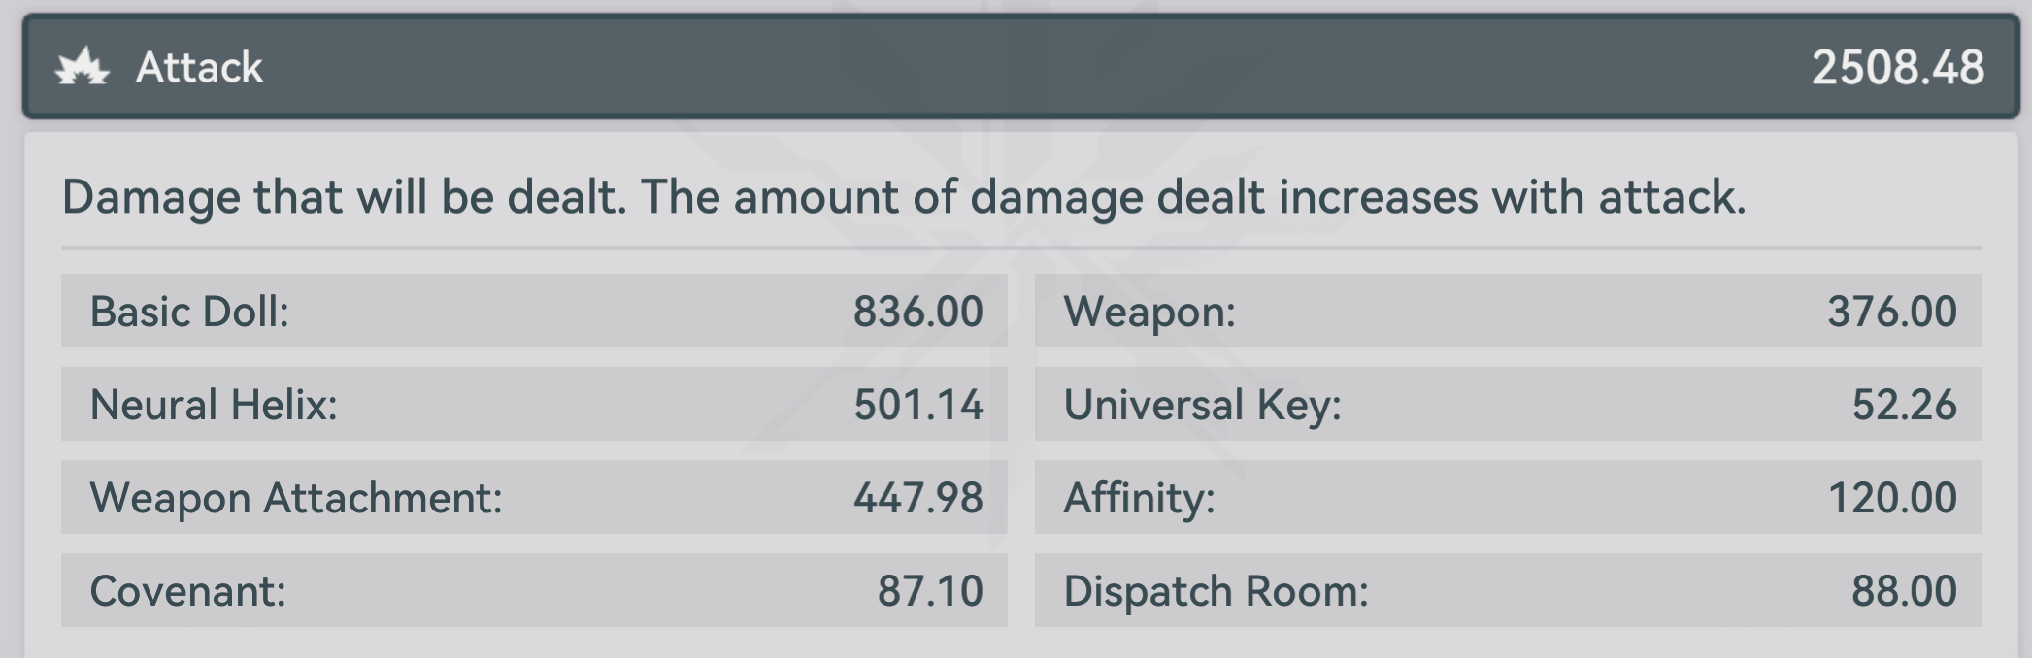Click the Neural Helix value 501.14
This screenshot has width=2032, height=658.
917,405
